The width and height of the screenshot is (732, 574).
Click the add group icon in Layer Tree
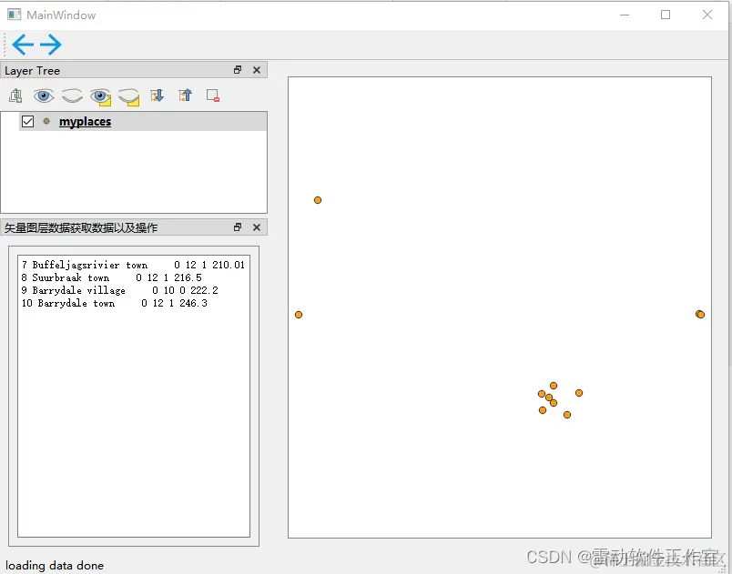point(15,96)
